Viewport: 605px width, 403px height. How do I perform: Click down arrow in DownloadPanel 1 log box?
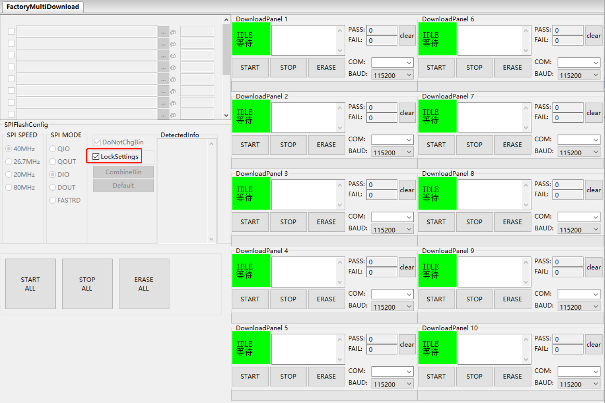click(340, 51)
